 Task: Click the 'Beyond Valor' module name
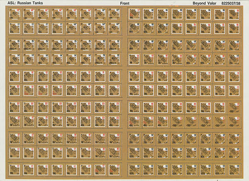[204, 3]
